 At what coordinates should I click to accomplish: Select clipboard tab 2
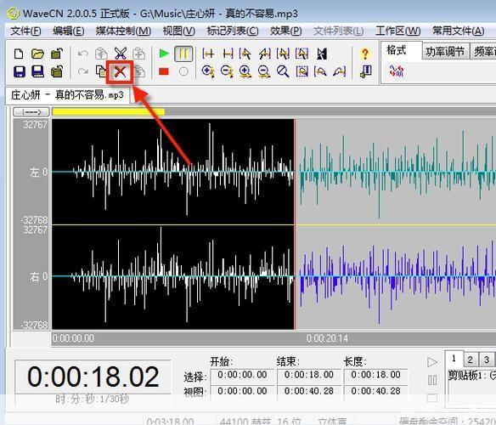point(470,360)
